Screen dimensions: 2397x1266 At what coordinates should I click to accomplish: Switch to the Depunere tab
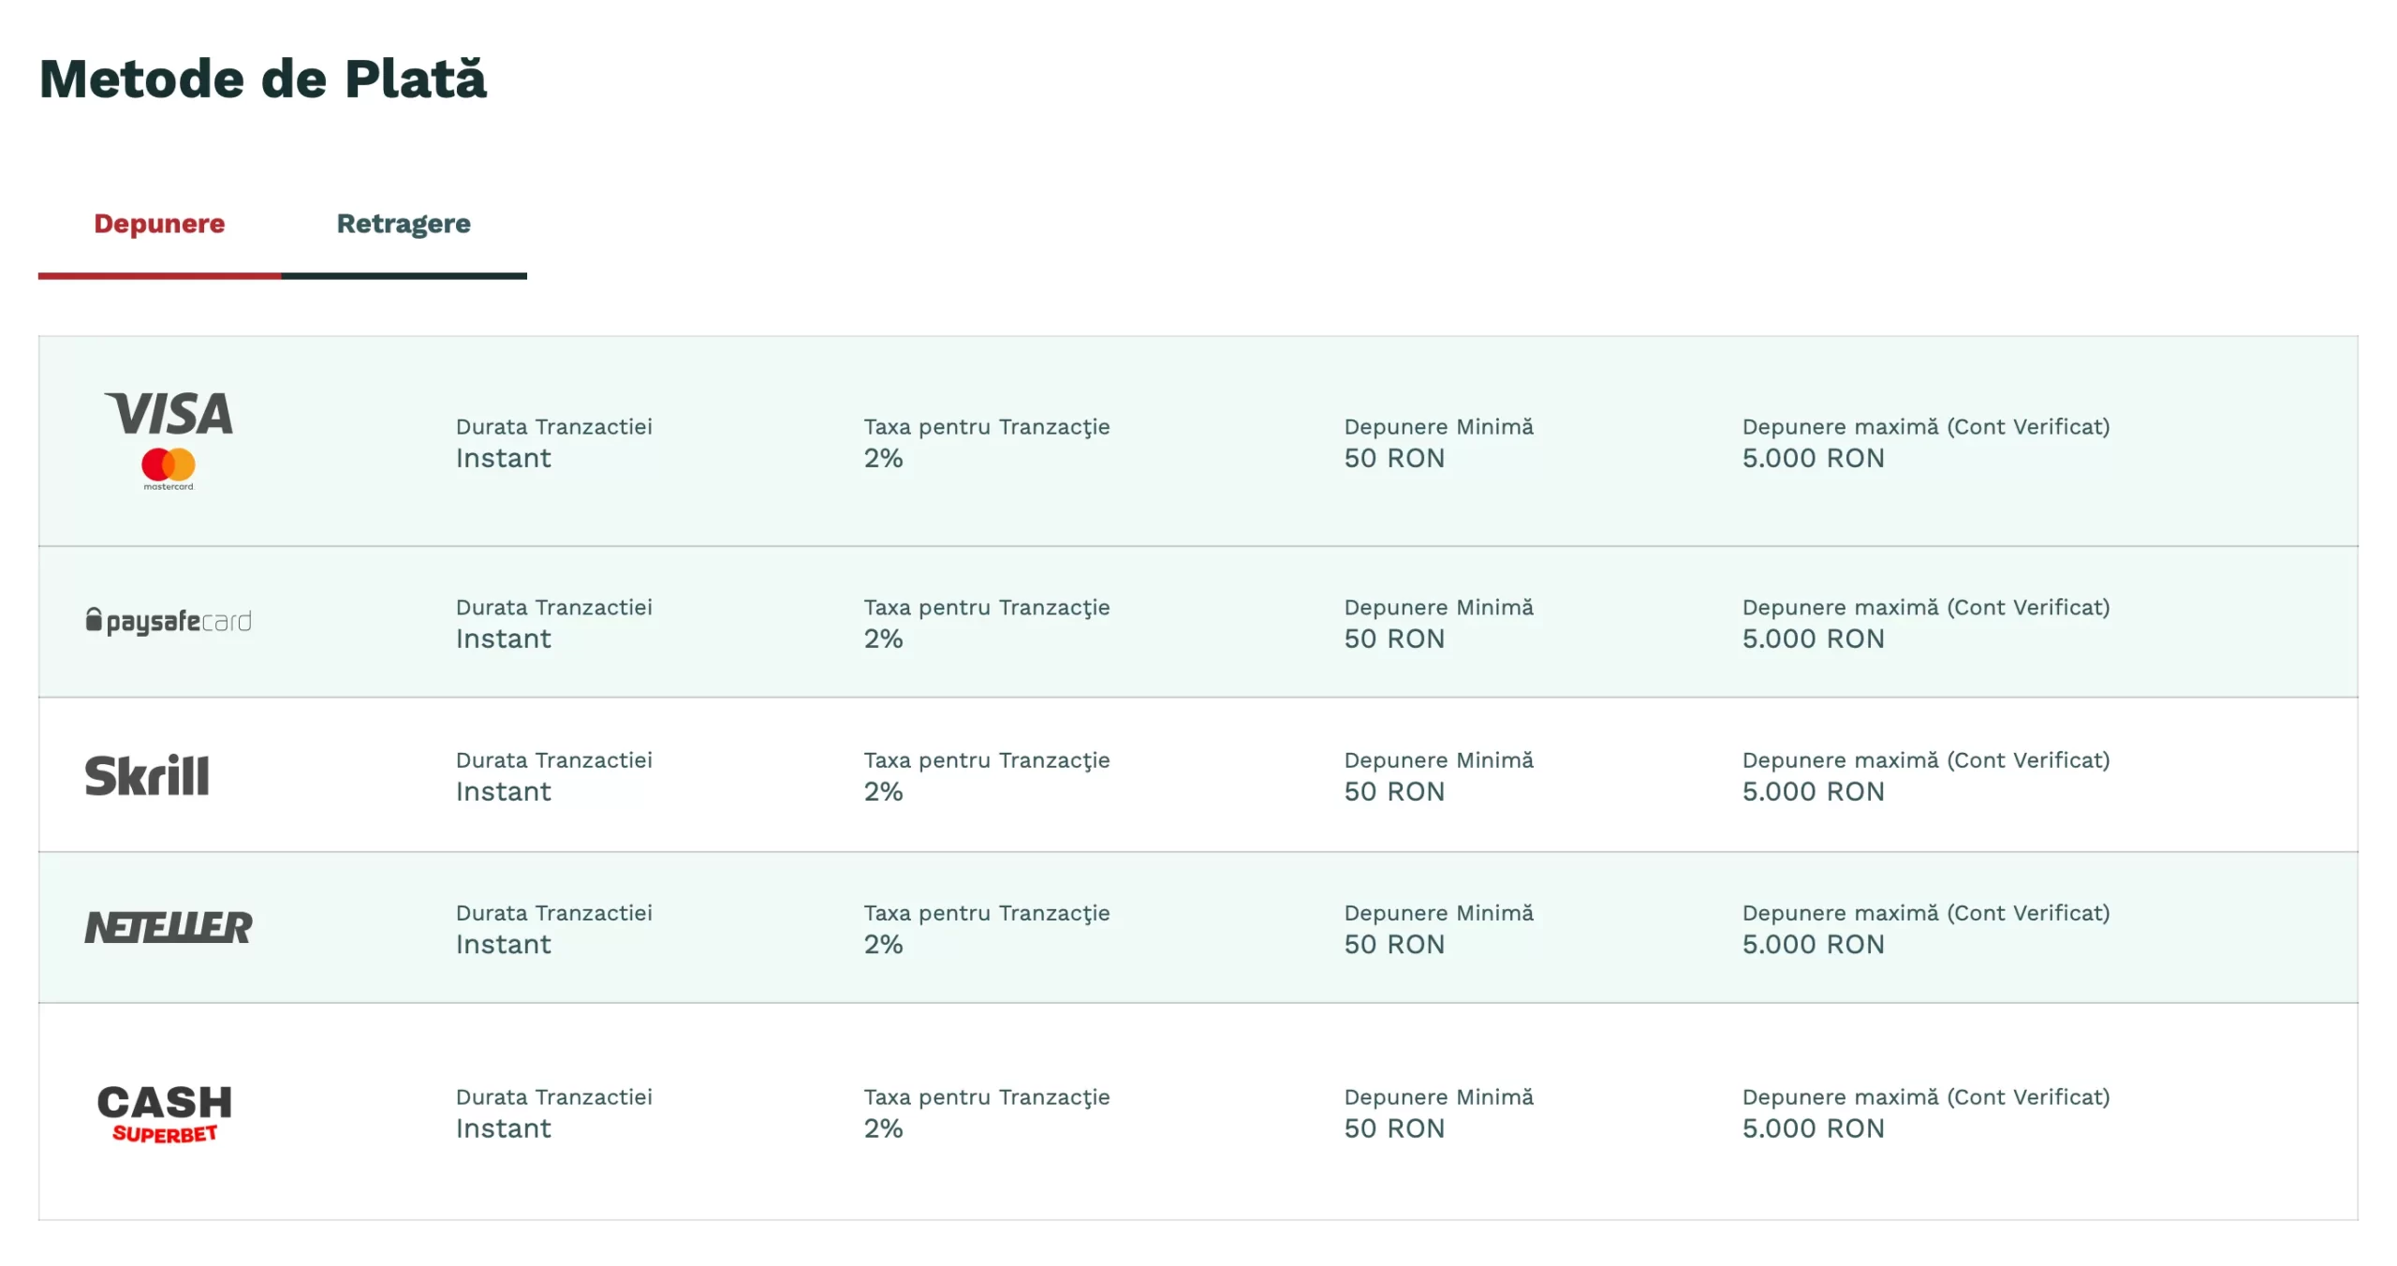[x=159, y=225]
